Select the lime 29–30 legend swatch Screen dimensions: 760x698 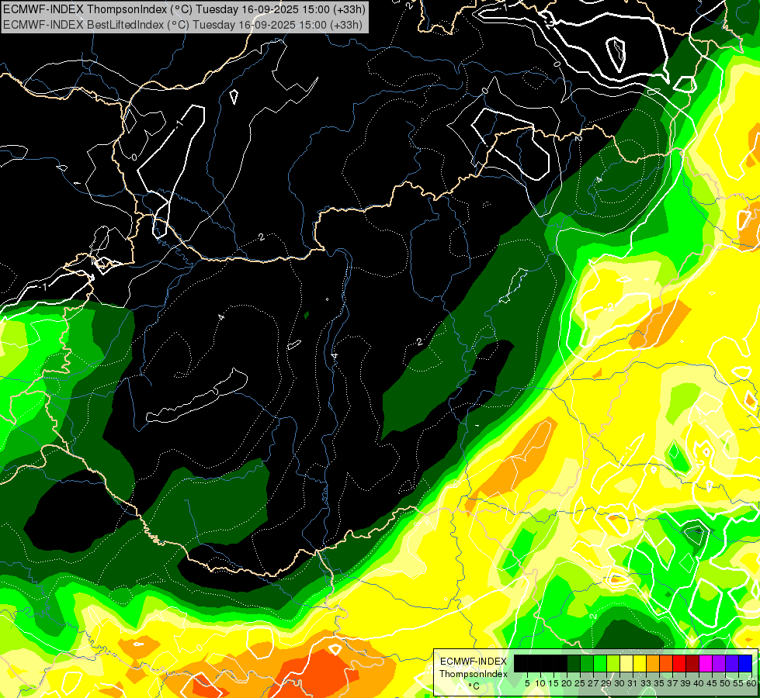coord(613,663)
